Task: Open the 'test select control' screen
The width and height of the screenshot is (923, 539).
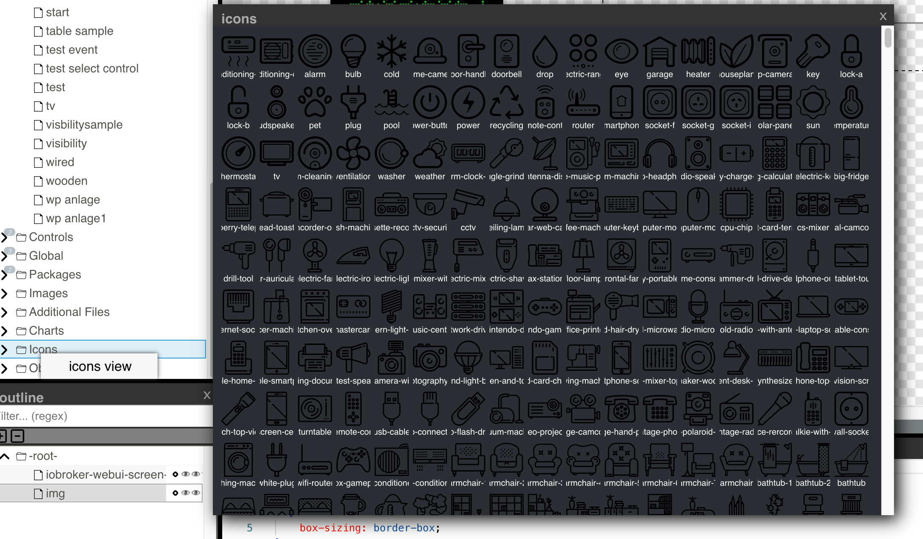Action: [x=92, y=69]
